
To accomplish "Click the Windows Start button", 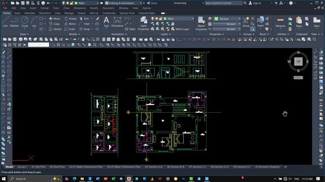I will [4, 178].
